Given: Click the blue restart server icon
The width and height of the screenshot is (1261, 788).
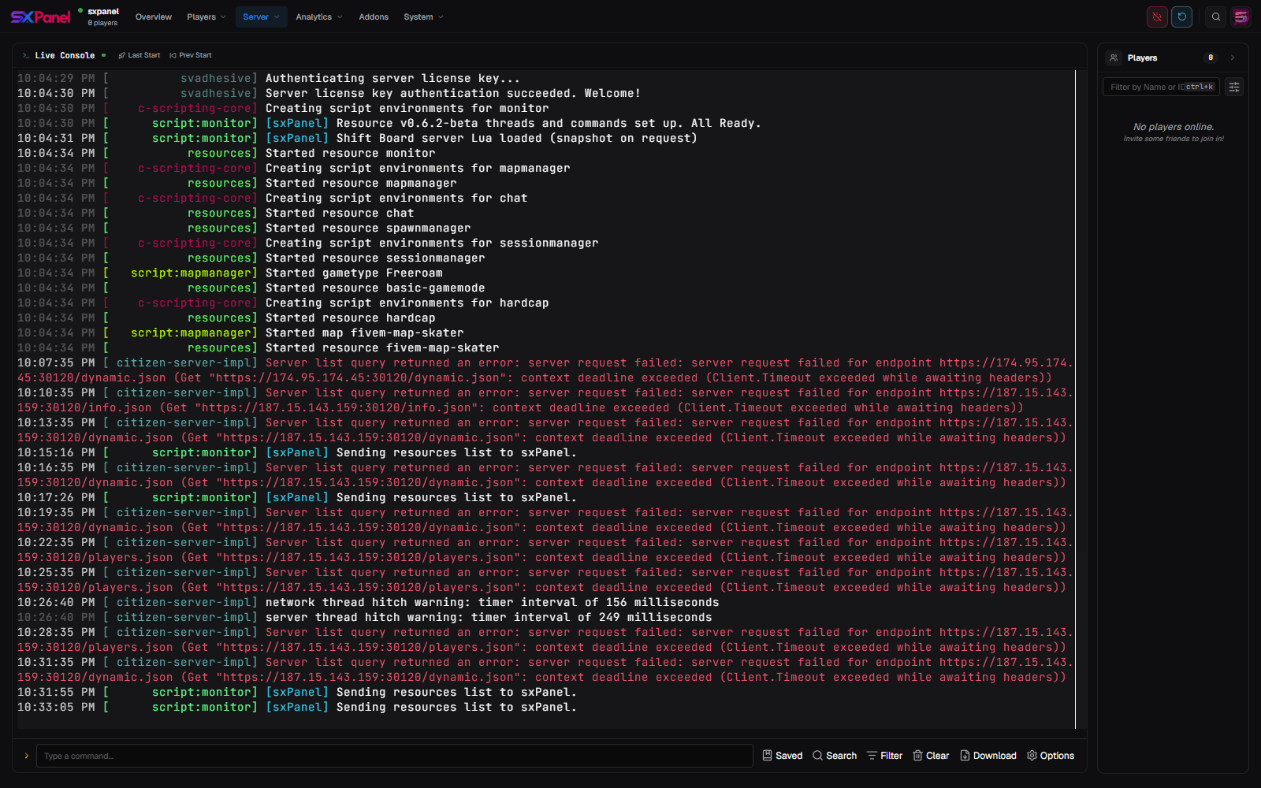Looking at the screenshot, I should tap(1181, 17).
